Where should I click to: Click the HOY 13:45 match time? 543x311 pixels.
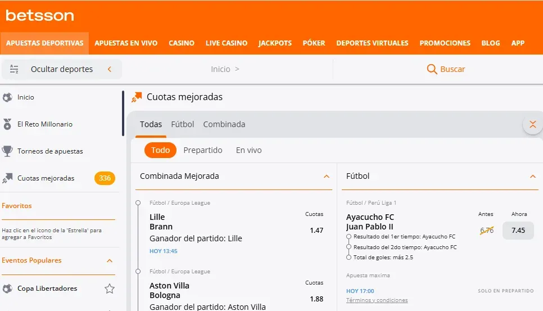click(x=163, y=251)
